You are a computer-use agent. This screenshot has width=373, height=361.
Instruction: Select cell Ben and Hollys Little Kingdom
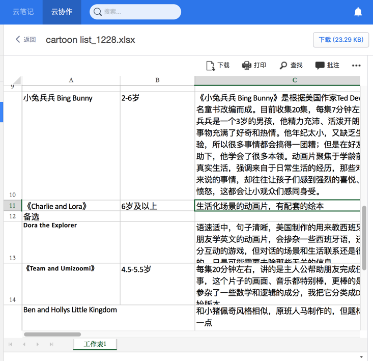[108, 318]
